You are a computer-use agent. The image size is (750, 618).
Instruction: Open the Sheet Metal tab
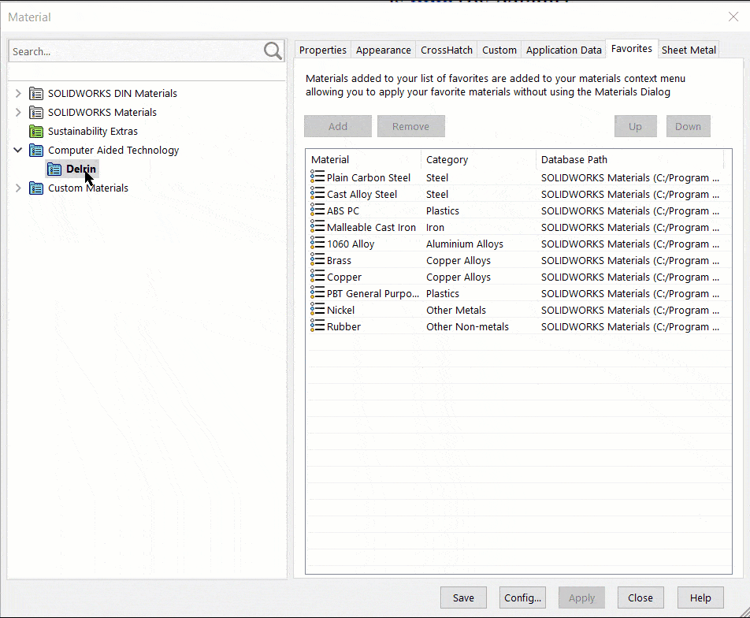click(x=689, y=50)
